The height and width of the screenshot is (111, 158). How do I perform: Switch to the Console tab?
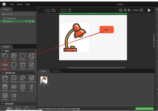(x=56, y=71)
